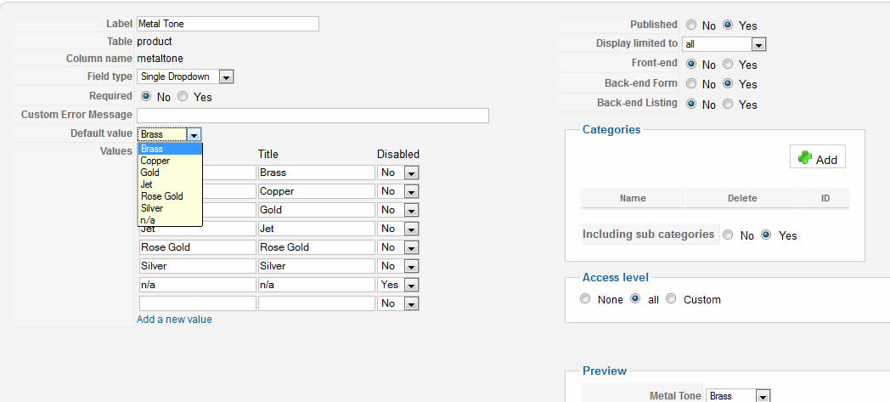This screenshot has width=890, height=402.
Task: Pick Copper from default value options
Action: click(155, 161)
